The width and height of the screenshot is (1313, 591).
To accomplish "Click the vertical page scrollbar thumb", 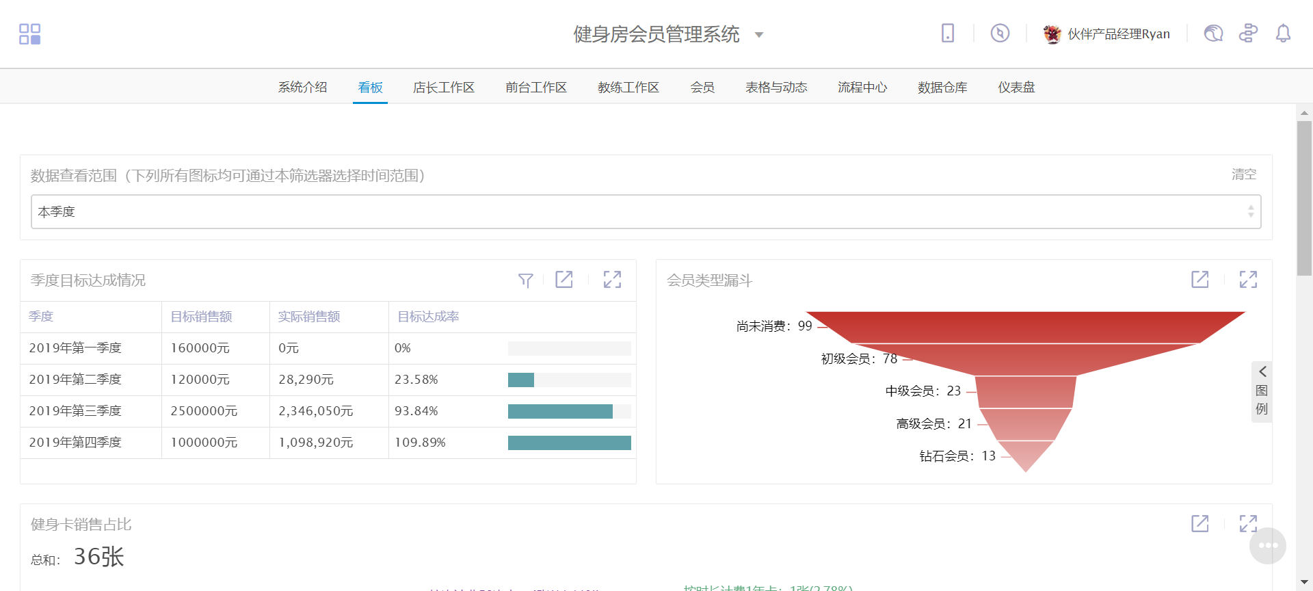I will [1304, 198].
